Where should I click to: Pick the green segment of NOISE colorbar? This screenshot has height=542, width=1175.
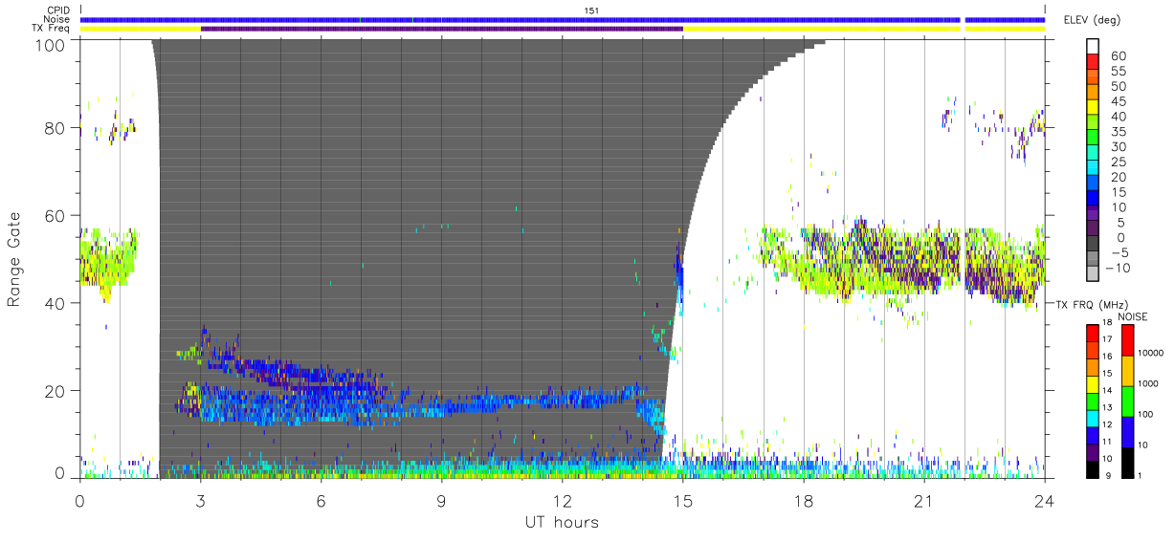(x=1126, y=401)
